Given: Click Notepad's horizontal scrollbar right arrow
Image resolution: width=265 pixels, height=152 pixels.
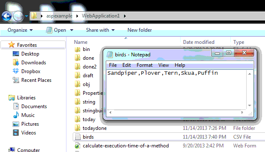Looking at the screenshot, I should click(242, 112).
